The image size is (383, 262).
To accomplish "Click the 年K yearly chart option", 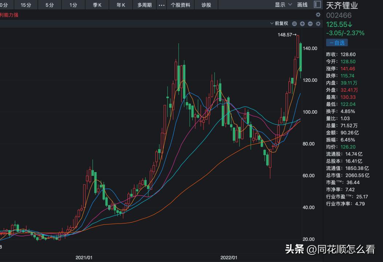I will click(121, 5).
